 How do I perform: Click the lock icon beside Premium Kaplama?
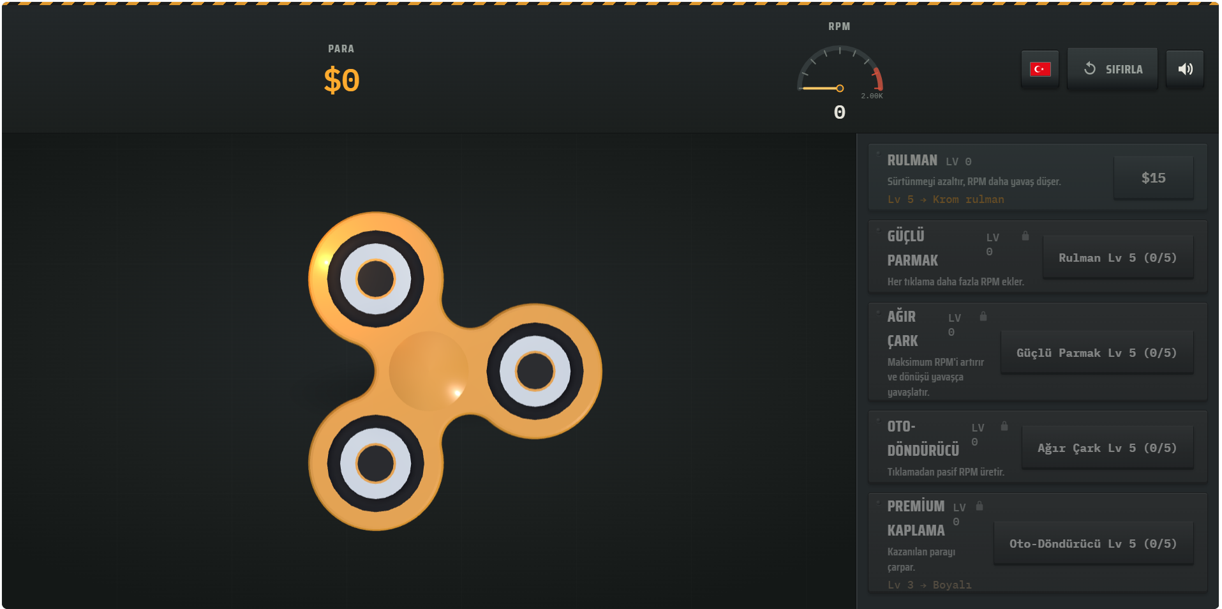980,506
